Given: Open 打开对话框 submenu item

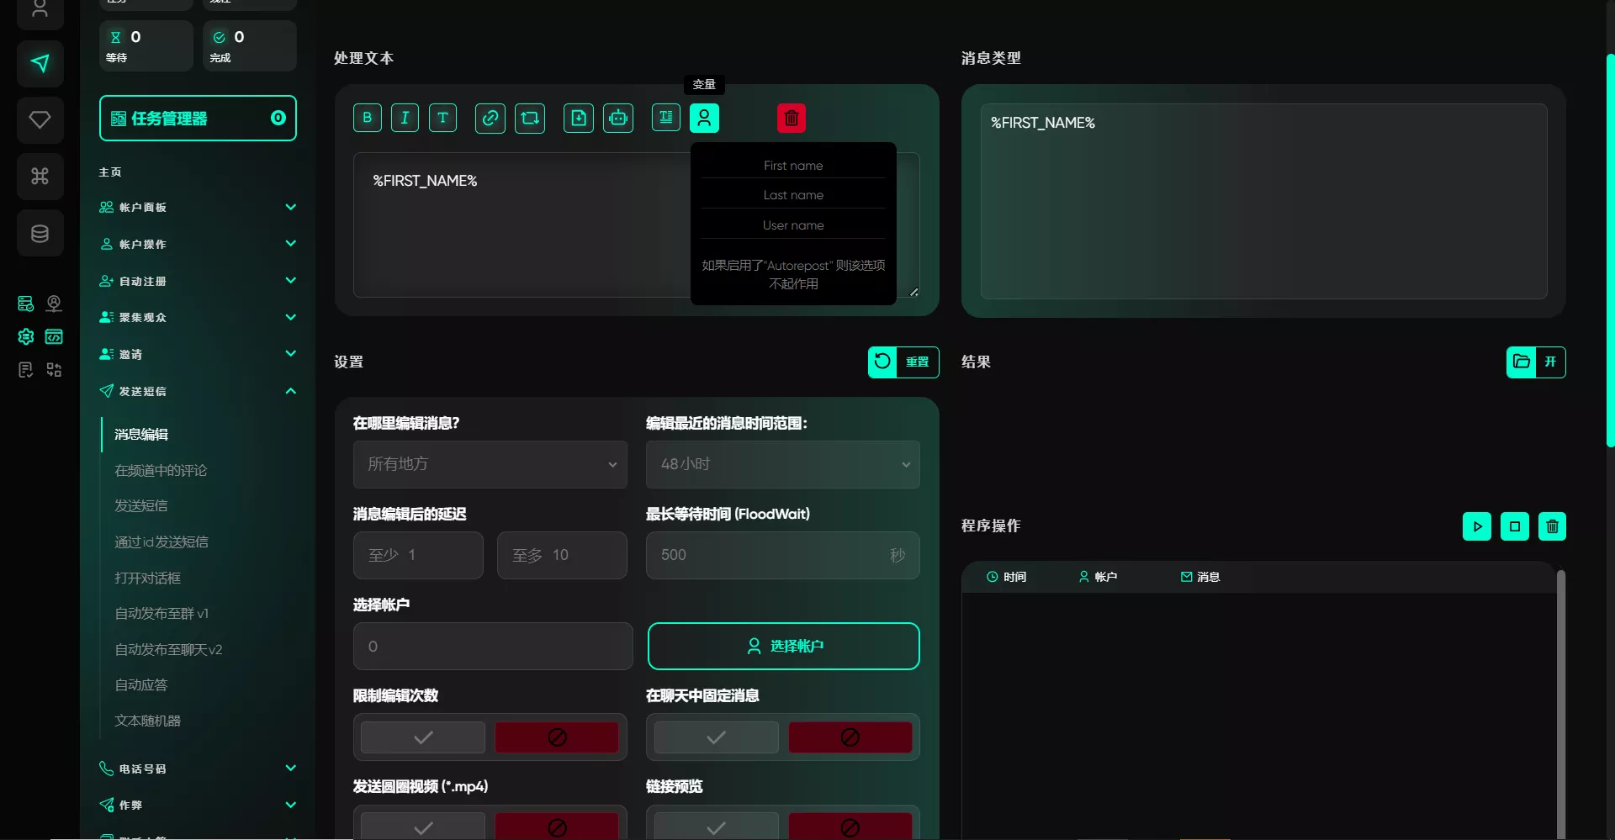Looking at the screenshot, I should click(148, 578).
